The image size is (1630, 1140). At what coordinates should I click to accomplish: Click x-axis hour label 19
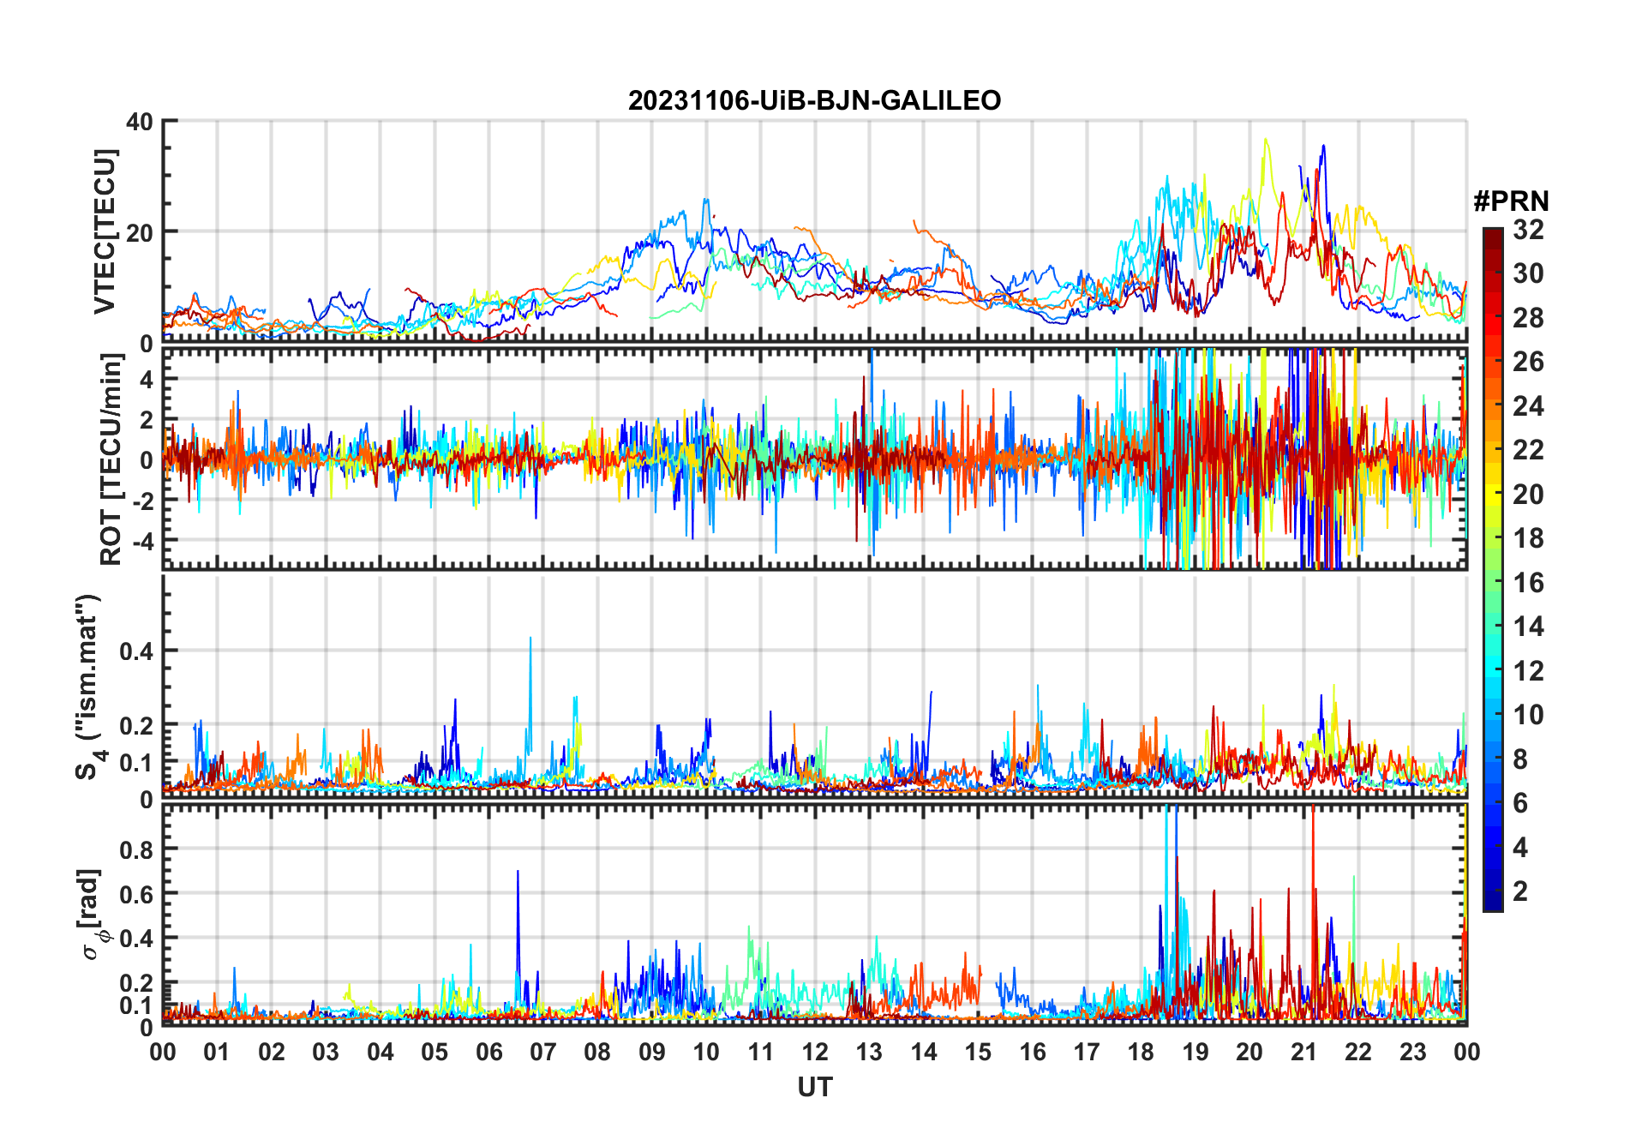coord(1195,1053)
